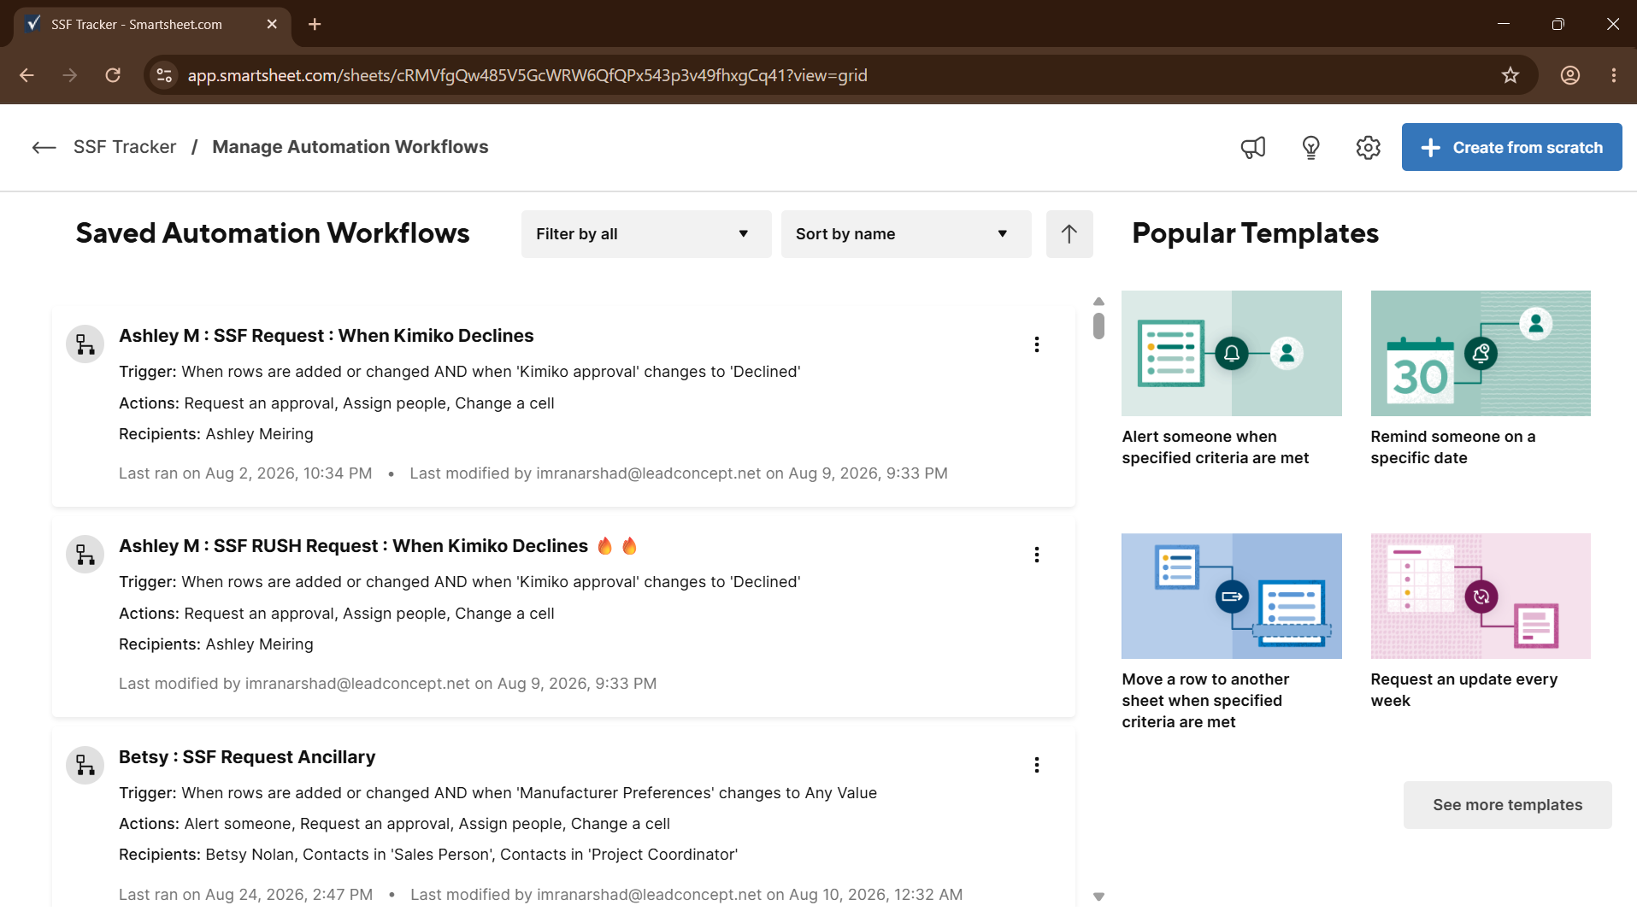Open options menu for SSF RUSH Request workflow
This screenshot has height=917, width=1637.
[x=1037, y=555]
